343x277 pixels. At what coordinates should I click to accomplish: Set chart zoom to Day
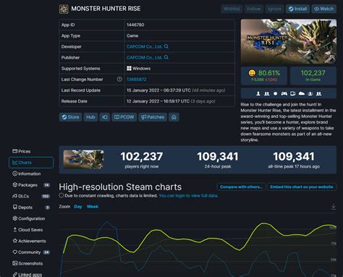pos(78,207)
